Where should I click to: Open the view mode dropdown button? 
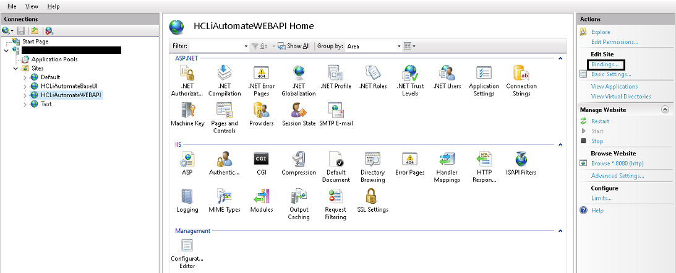click(409, 46)
